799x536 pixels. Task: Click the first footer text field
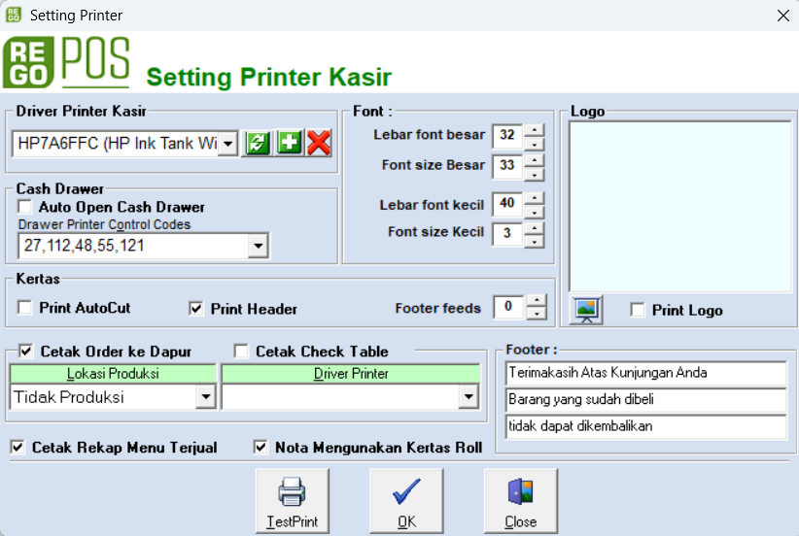645,373
